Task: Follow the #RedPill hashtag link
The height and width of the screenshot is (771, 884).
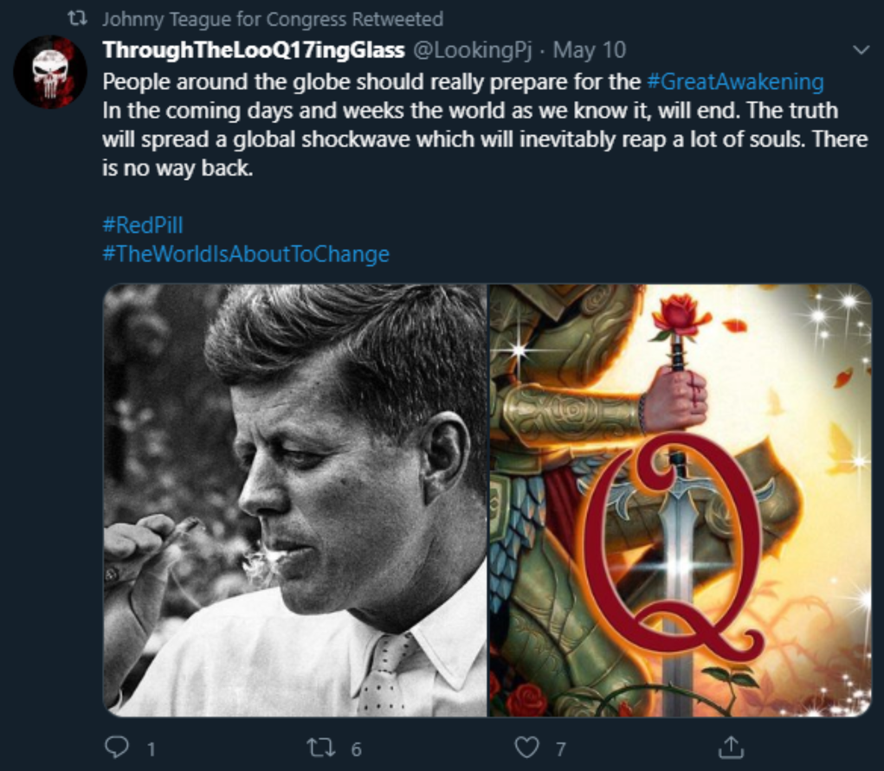Action: tap(143, 226)
